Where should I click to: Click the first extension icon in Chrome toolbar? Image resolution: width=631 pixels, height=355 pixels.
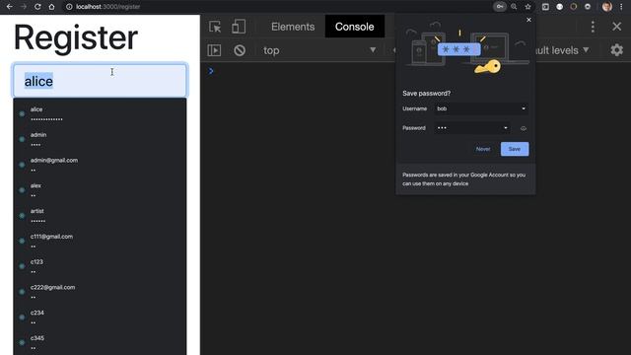tap(545, 7)
